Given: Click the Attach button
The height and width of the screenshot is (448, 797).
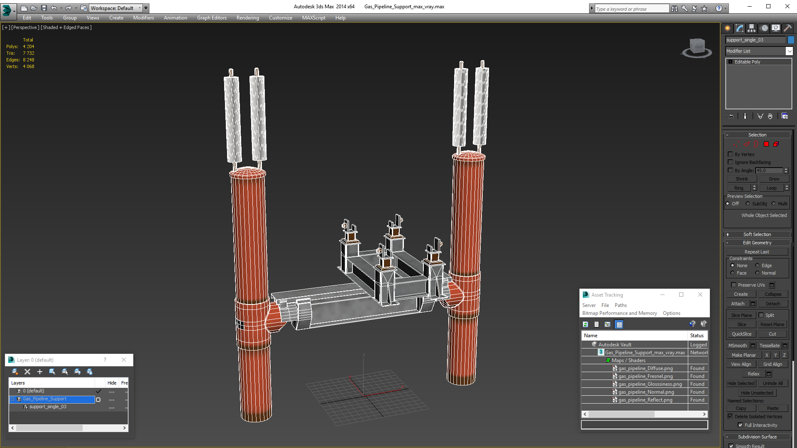Looking at the screenshot, I should (x=738, y=304).
